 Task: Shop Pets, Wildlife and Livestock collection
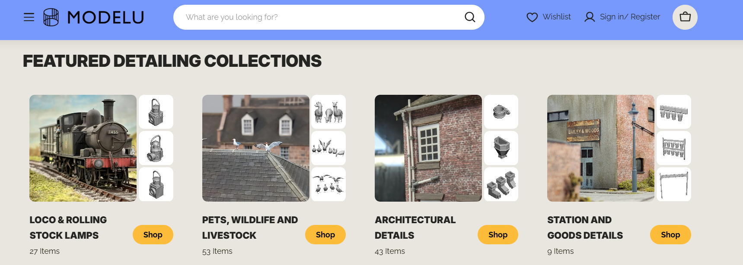[325, 235]
